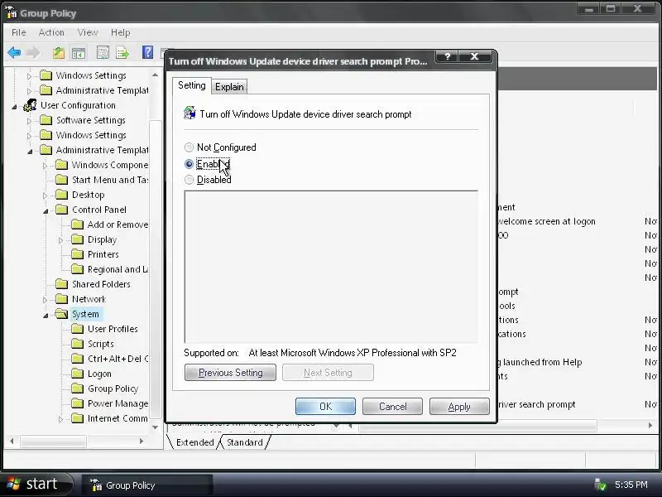Screen dimensions: 662x497
Task: Select the Disabled radio button
Action: tap(189, 180)
